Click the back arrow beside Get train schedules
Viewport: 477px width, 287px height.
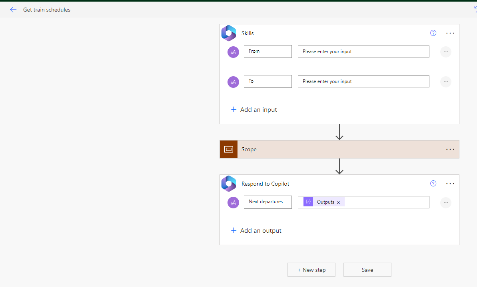click(x=13, y=10)
